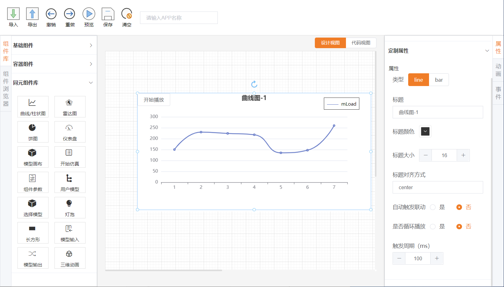
Task: Click the chart title 曲线图-1 on canvas
Action: 254,98
